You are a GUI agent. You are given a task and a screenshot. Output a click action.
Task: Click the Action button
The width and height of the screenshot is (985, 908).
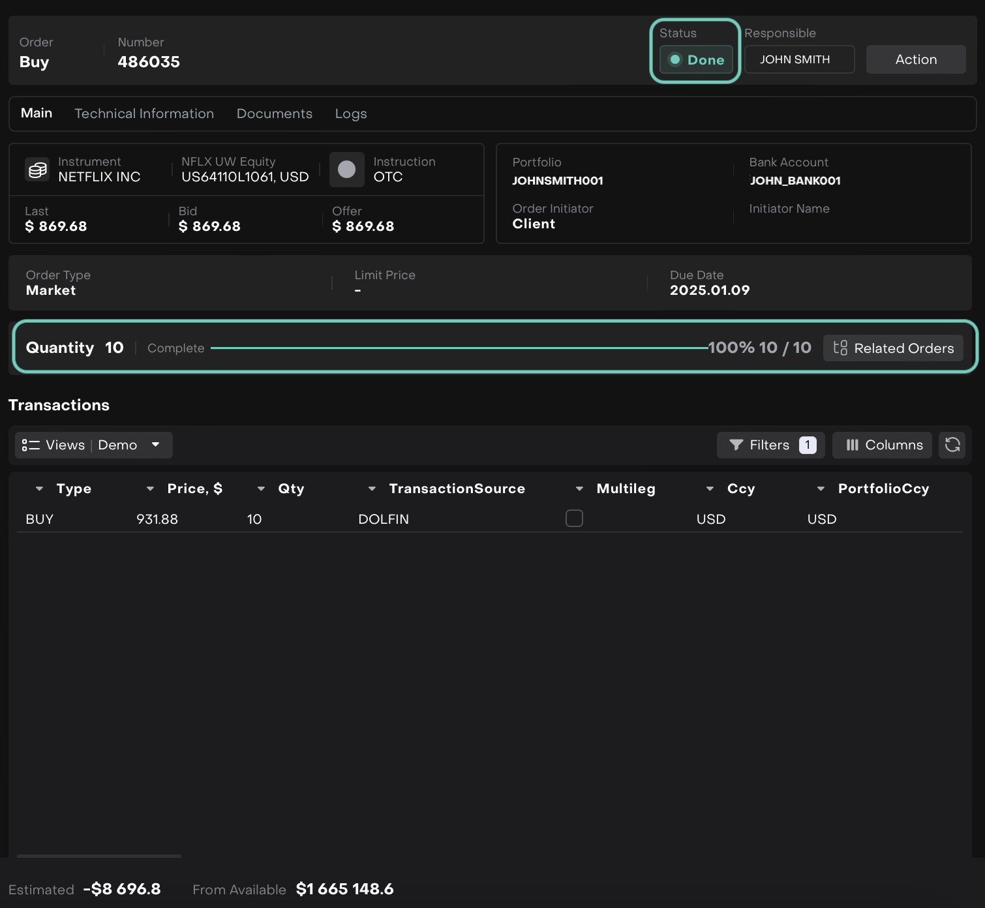tap(915, 59)
